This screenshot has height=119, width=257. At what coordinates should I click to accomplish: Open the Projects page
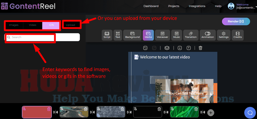174,6
